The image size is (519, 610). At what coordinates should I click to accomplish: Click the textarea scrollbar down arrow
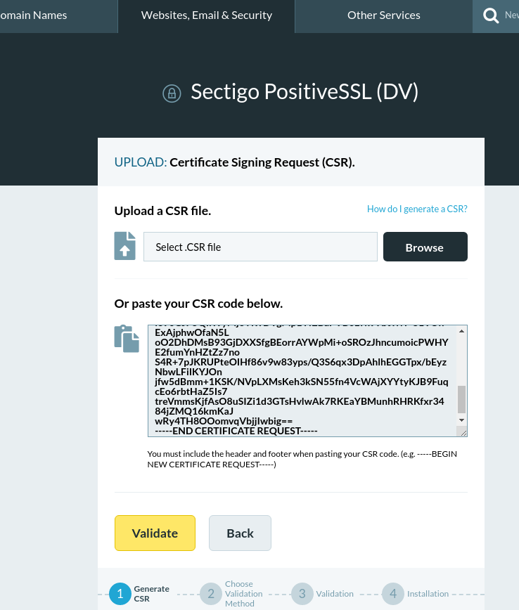461,420
